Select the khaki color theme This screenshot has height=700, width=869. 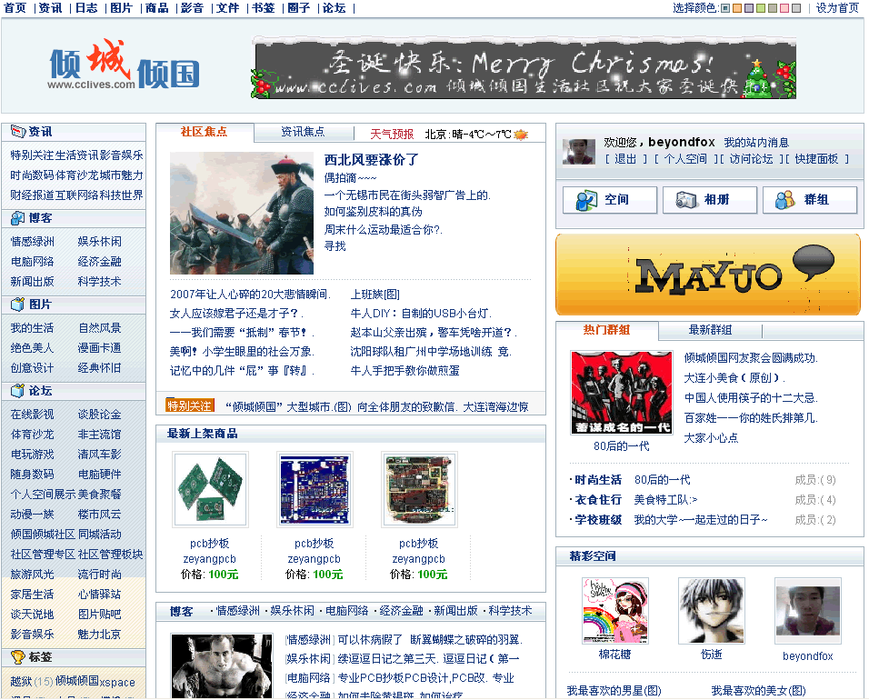(x=773, y=8)
